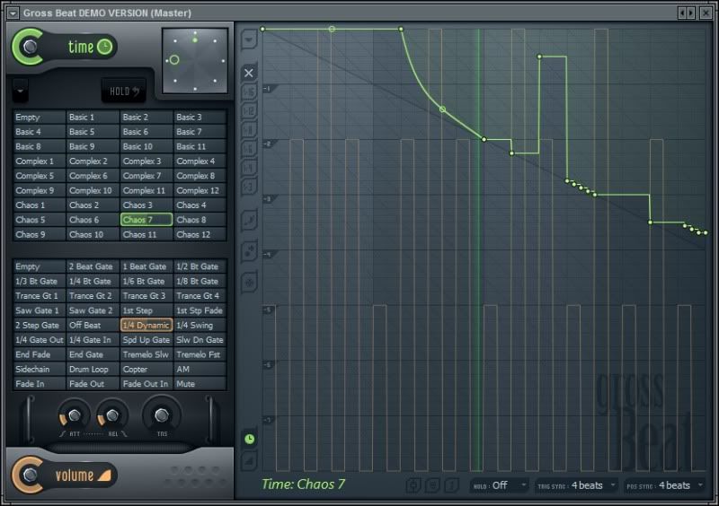
Task: Click the scratch clock pad
Action: click(195, 60)
